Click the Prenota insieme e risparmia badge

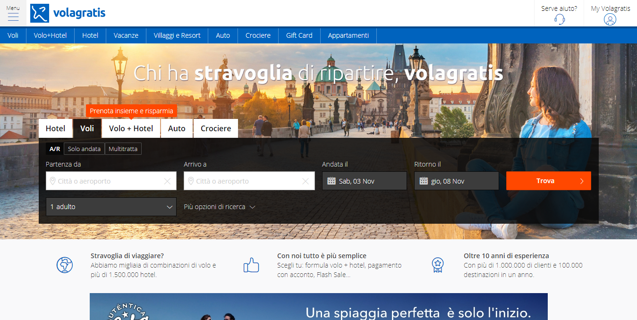pos(131,111)
